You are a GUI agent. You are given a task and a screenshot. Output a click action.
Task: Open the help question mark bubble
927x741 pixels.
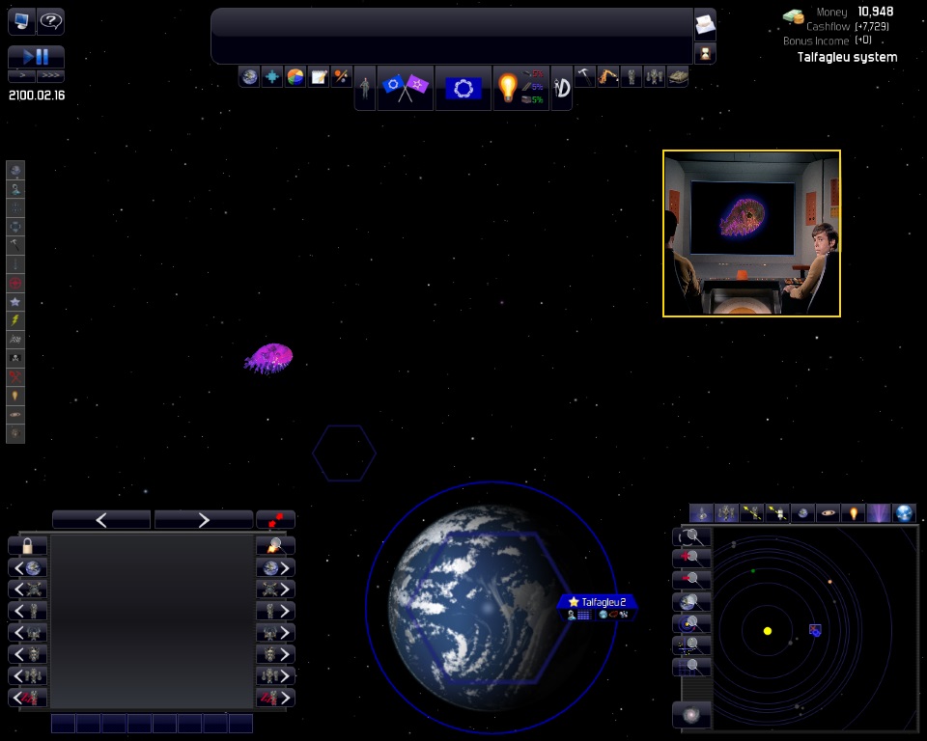click(51, 21)
